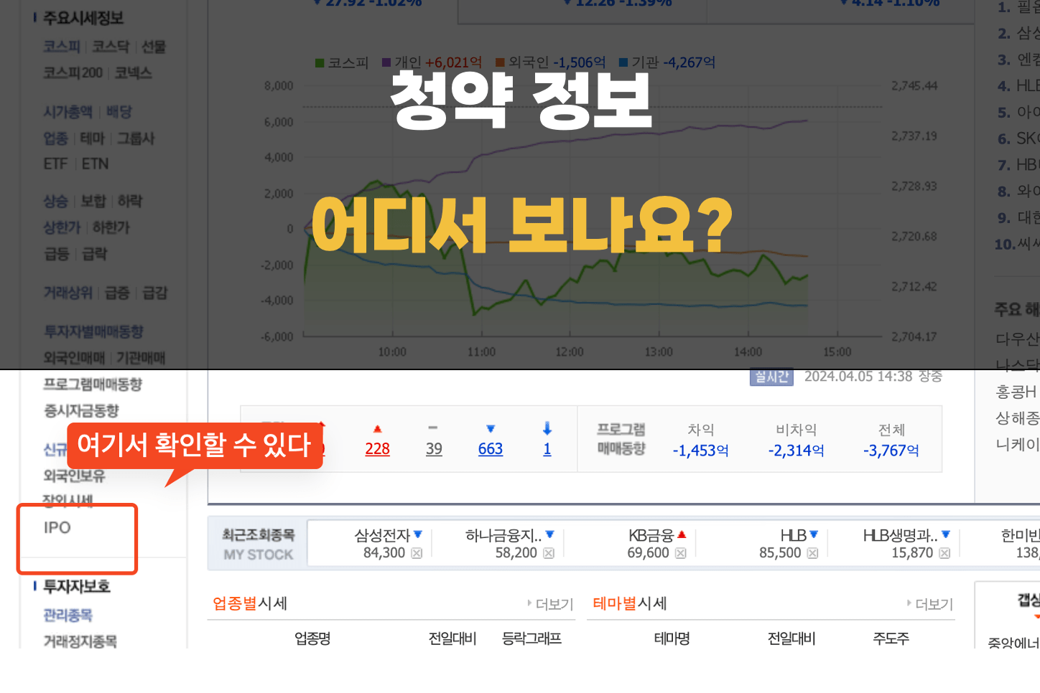Remove HLB 85,500 from recent stocks
This screenshot has width=1040, height=693.
click(x=812, y=553)
